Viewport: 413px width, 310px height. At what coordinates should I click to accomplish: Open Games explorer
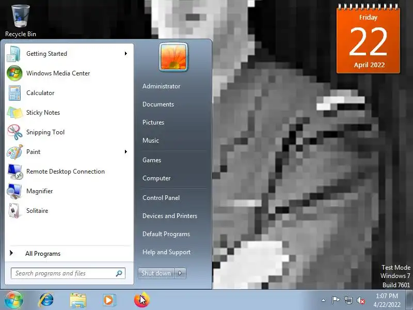coord(152,160)
